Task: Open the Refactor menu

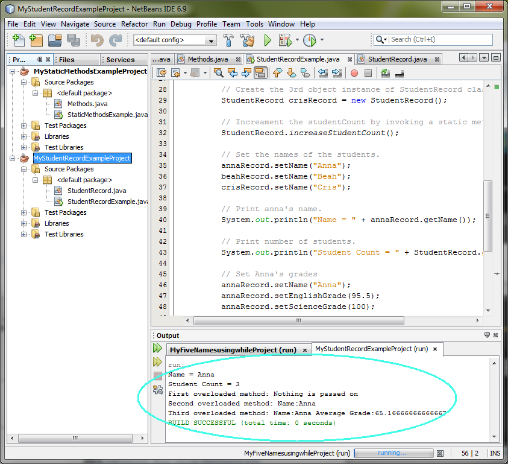Action: [x=134, y=24]
